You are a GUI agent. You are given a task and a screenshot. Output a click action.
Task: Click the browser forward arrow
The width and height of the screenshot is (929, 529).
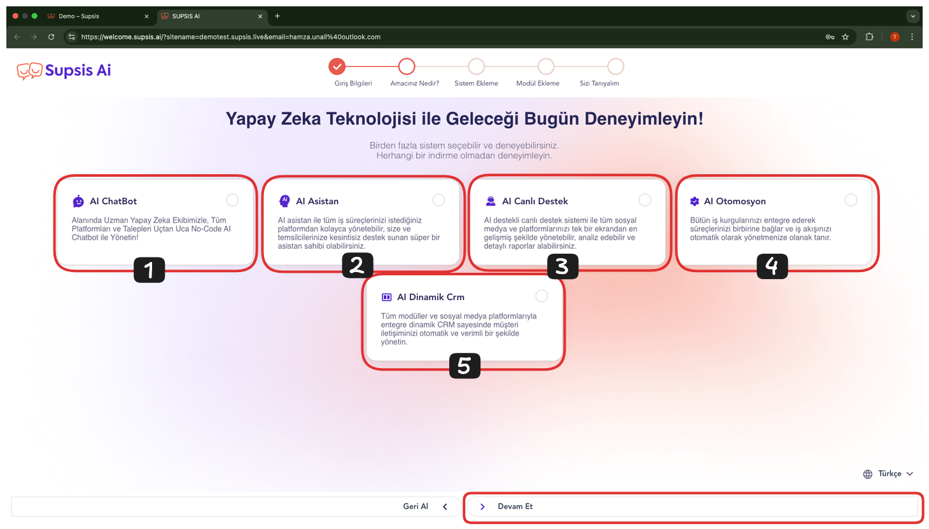click(34, 37)
